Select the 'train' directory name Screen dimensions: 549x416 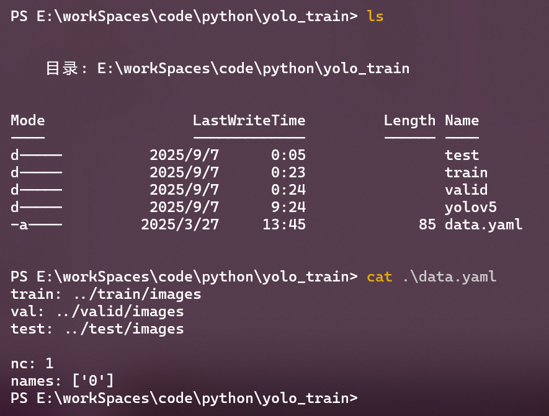point(466,172)
